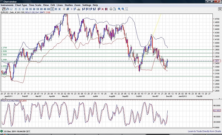
Task: Click the RSI study label in lower panel
Action: [x=13, y=101]
